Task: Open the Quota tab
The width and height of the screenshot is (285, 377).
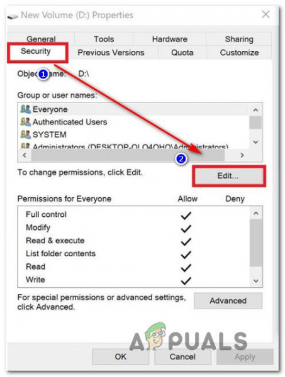Action: pyautogui.click(x=182, y=52)
